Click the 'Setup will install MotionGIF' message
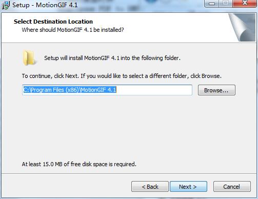This screenshot has width=258, height=199. pyautogui.click(x=112, y=58)
